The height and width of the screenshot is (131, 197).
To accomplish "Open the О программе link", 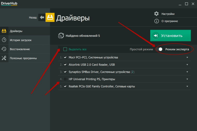I will pyautogui.click(x=169, y=21).
